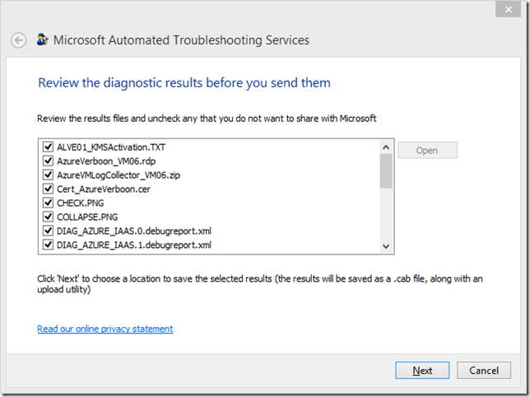Select the COLLAPSE.PNG file name
Image resolution: width=530 pixels, height=397 pixels.
tap(87, 217)
